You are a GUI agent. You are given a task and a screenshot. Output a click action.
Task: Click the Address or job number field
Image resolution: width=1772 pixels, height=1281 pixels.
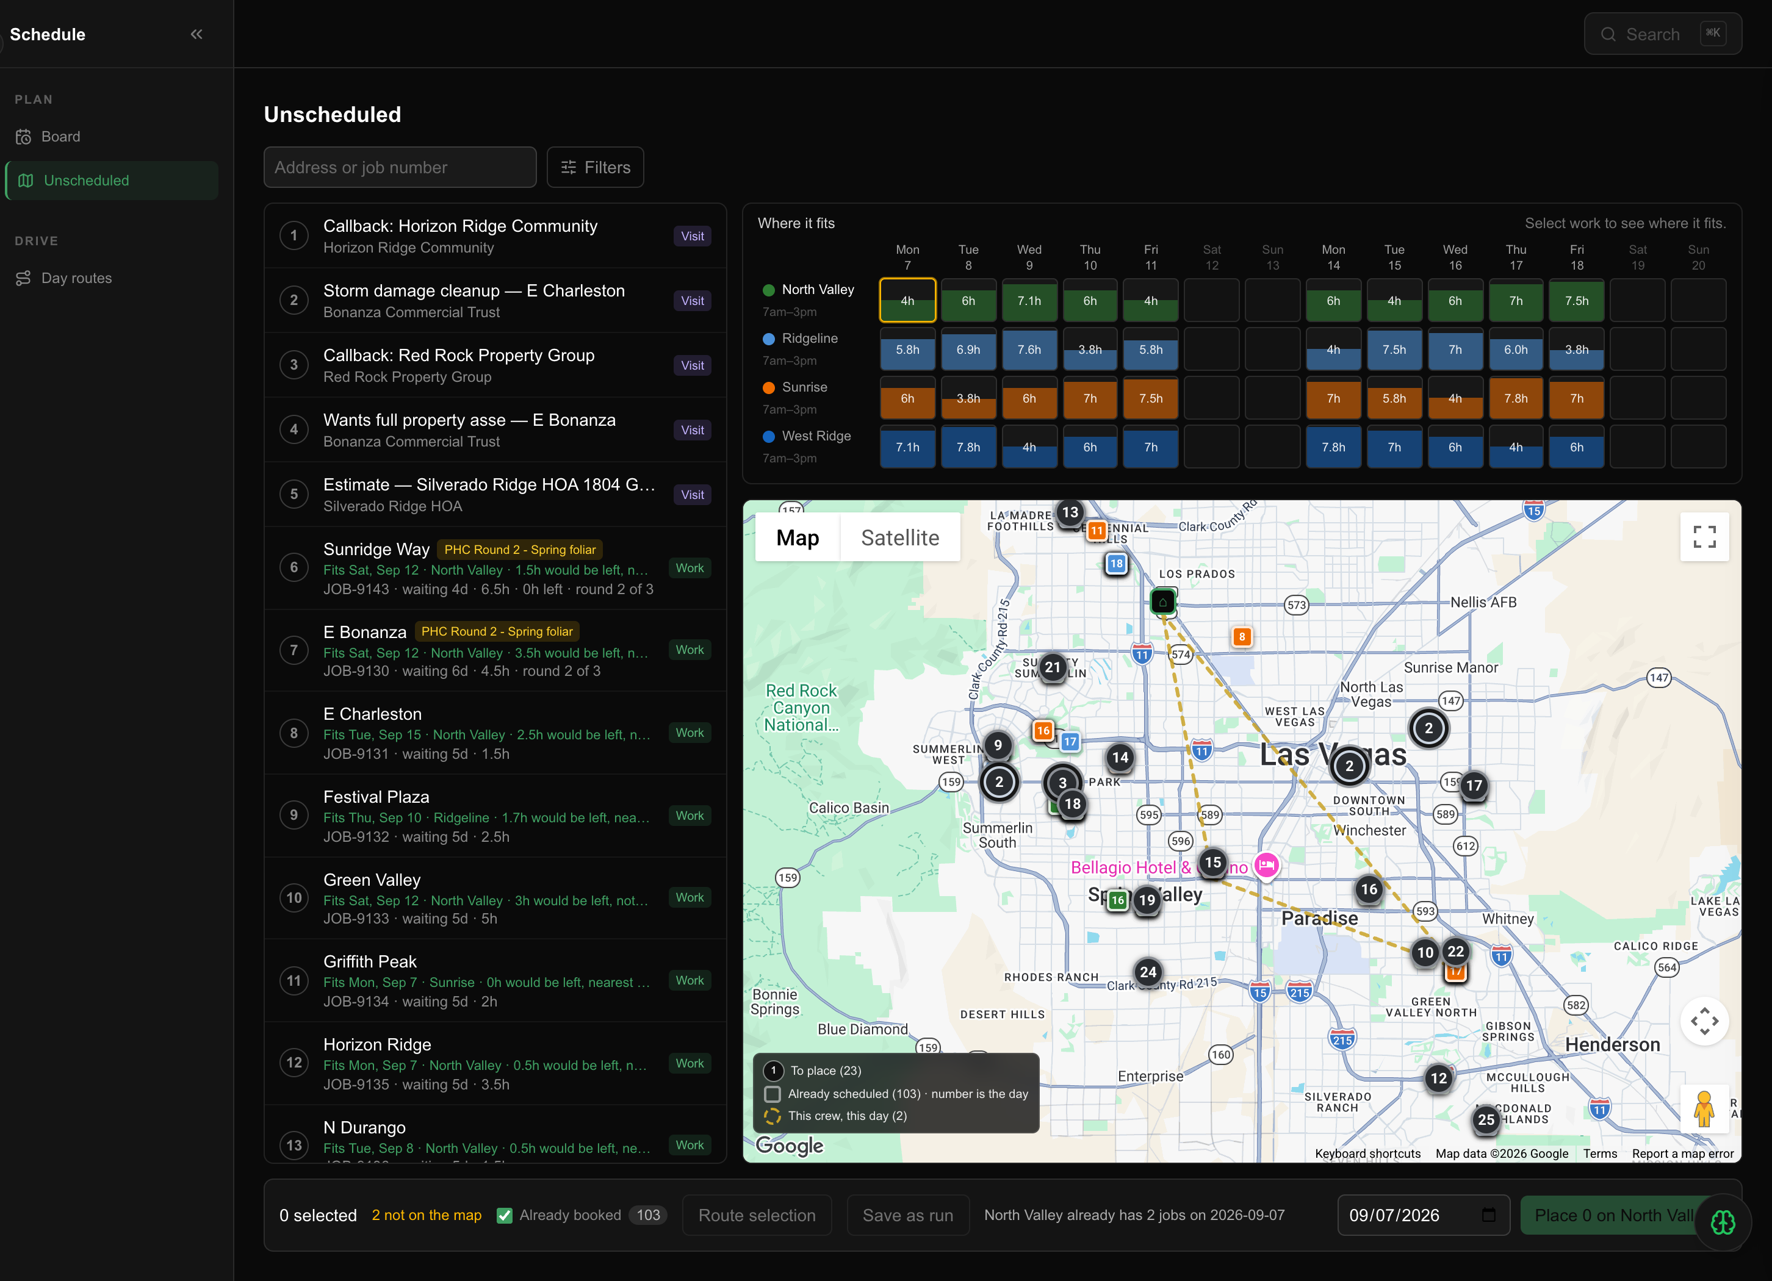click(x=400, y=167)
